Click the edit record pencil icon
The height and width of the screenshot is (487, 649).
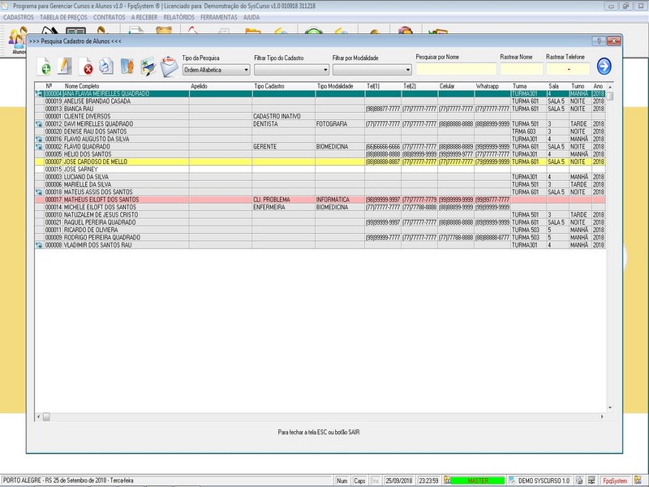pos(65,67)
